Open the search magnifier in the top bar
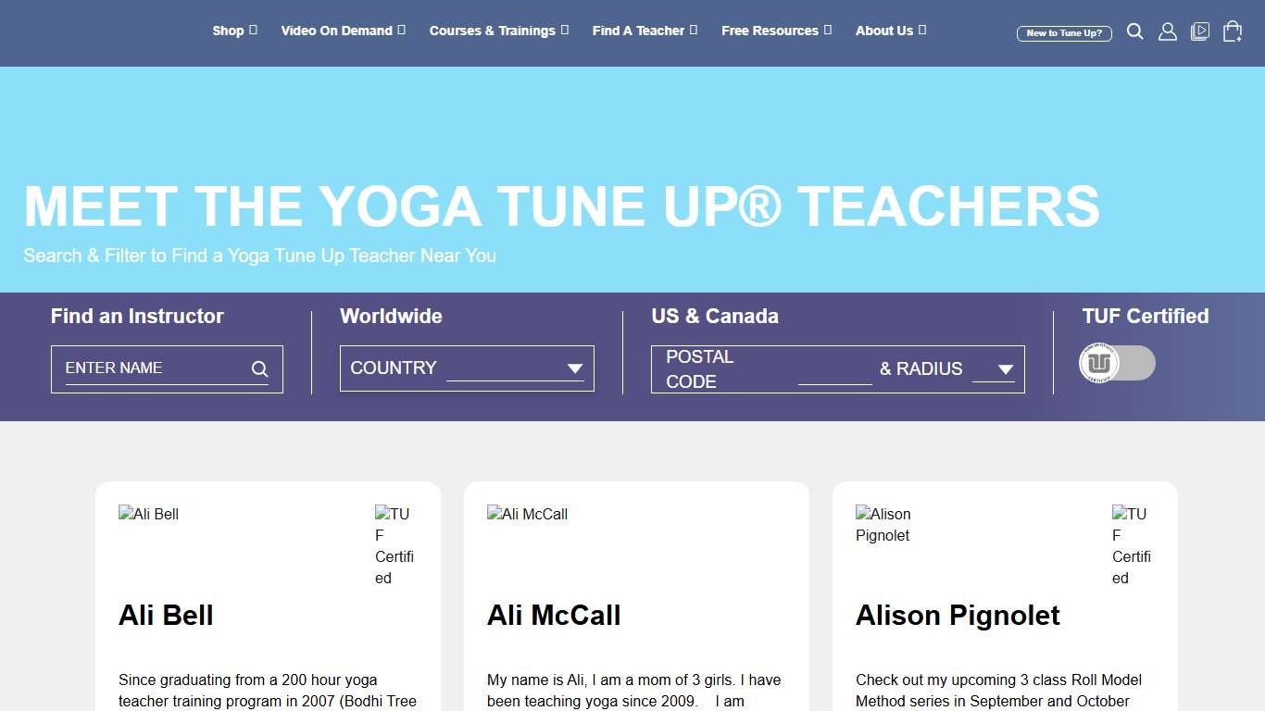Image resolution: width=1265 pixels, height=711 pixels. [1134, 31]
